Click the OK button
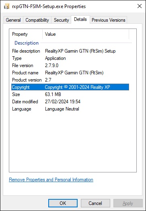This screenshot has width=146, height=211. click(x=63, y=203)
